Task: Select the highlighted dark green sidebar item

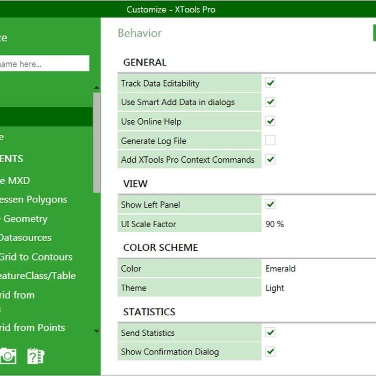Action: (x=46, y=117)
